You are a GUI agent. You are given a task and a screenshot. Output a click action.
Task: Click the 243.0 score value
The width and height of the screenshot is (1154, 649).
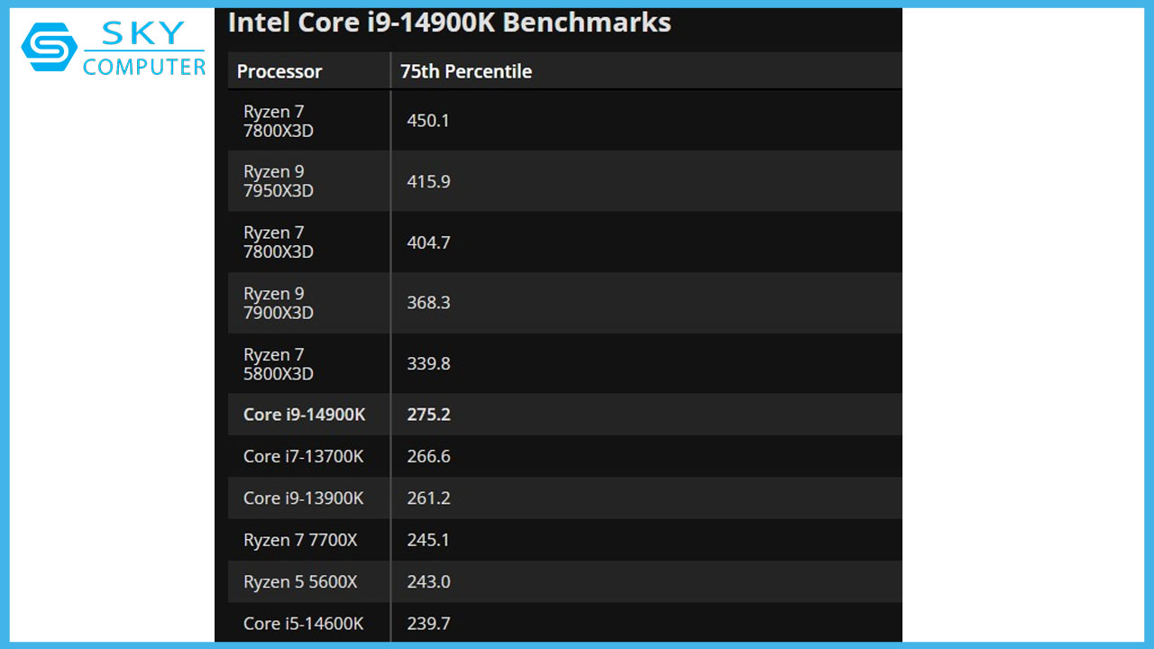[x=428, y=581]
